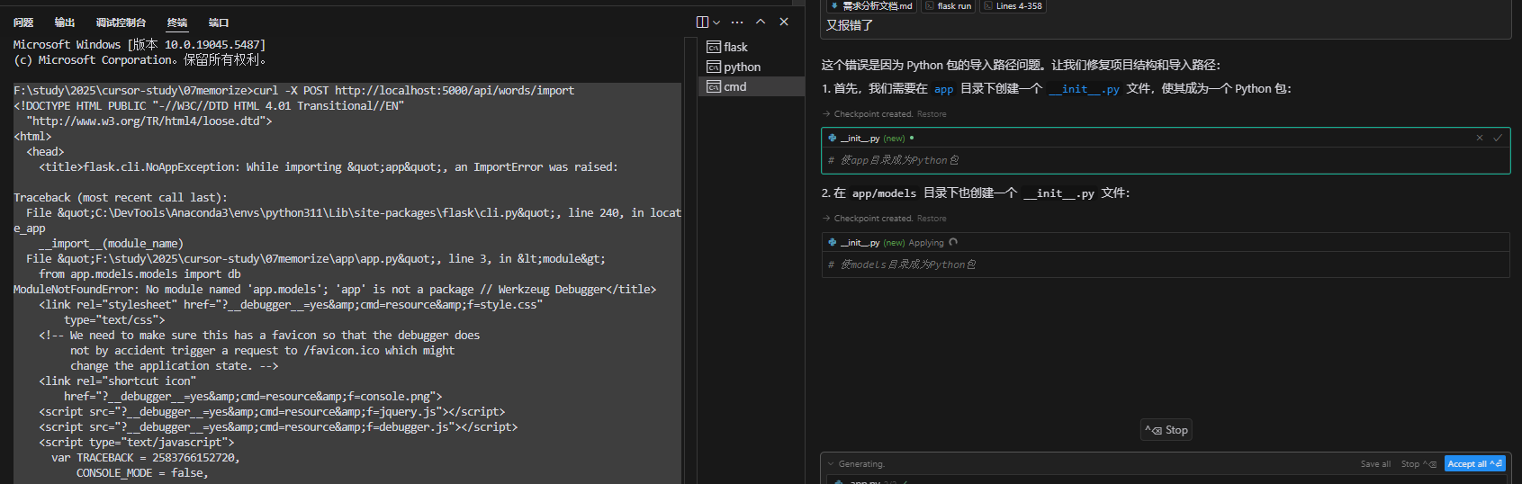Accept the first __init__.py change with checkmark

[1498, 138]
